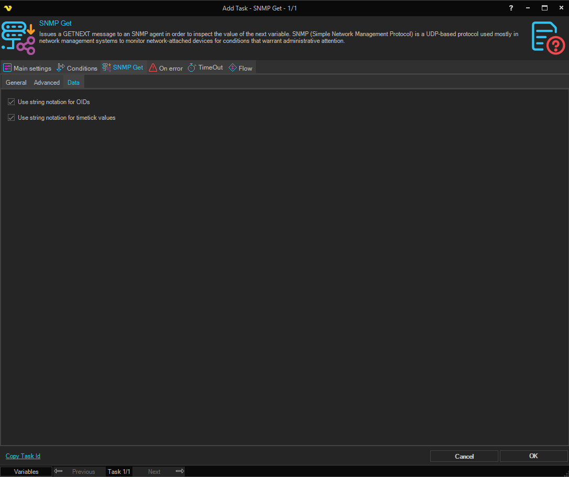Click the SNMP Get server icon in header
This screenshot has height=477, width=569.
point(18,38)
